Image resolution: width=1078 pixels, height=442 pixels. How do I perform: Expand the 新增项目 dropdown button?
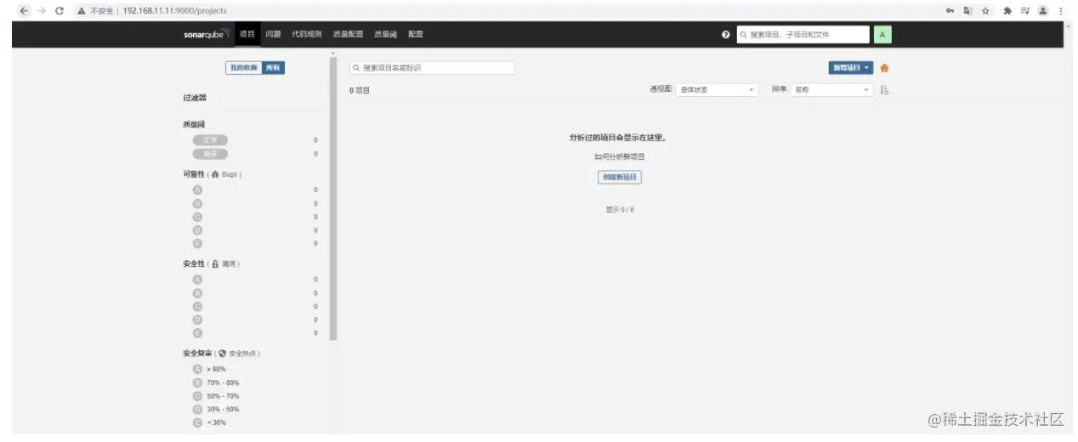[x=851, y=68]
